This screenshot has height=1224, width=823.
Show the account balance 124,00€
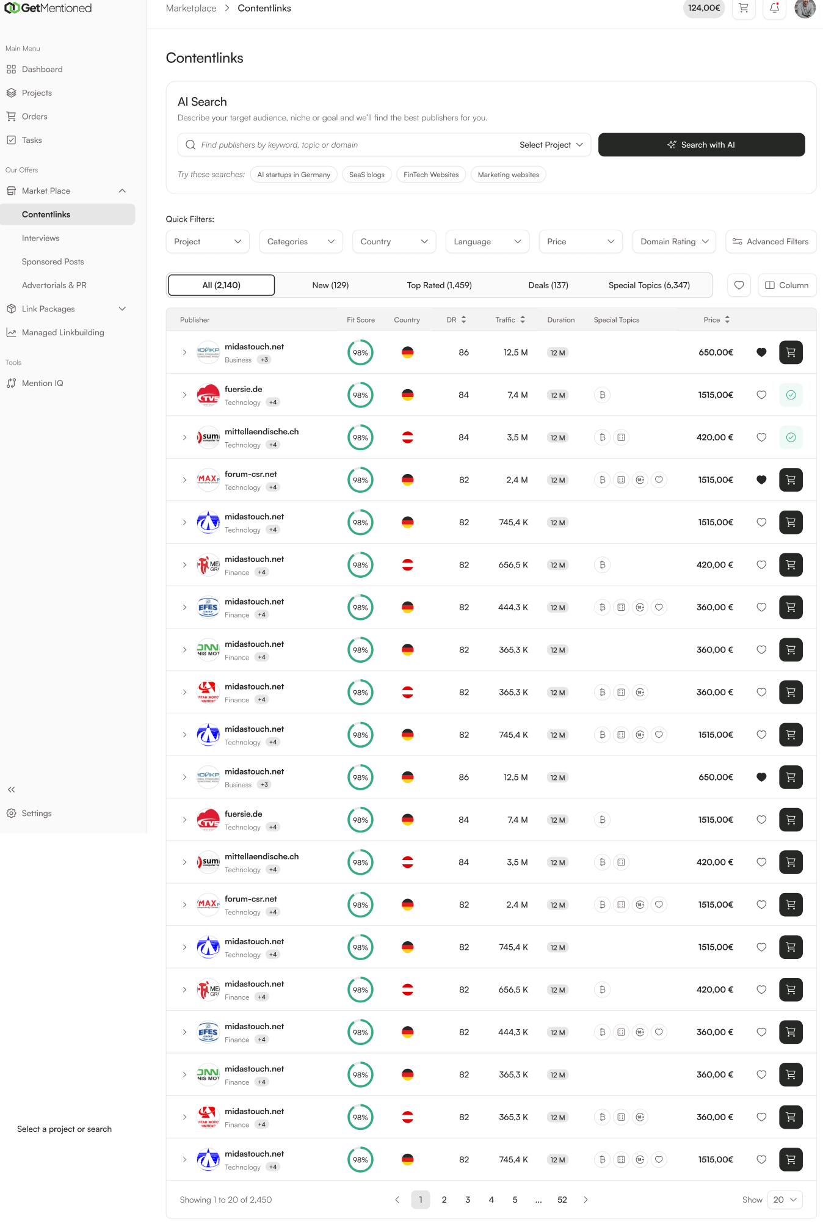pyautogui.click(x=704, y=8)
